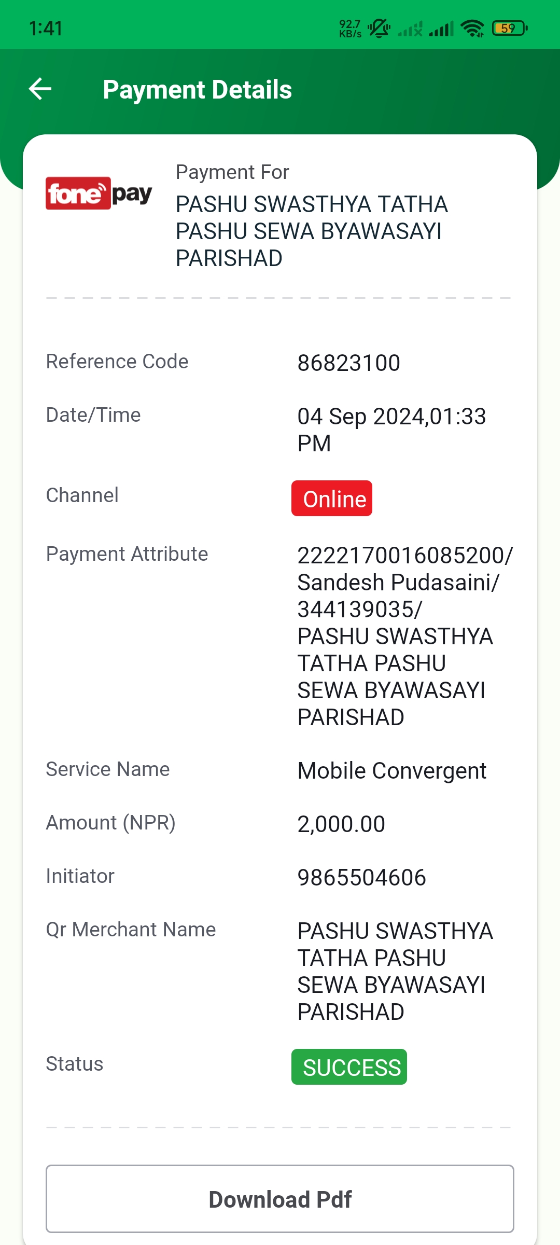
Task: Tap the back arrow icon
Action: tap(40, 89)
